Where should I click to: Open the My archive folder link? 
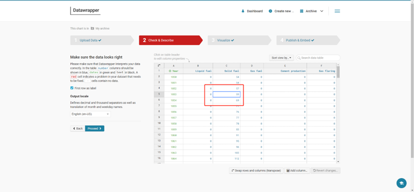click(x=102, y=29)
